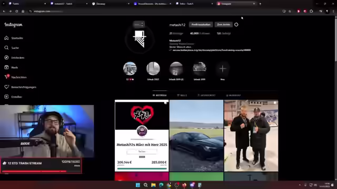The image size is (337, 189).
Task: Switch to the Gespeichert tab
Action: (206, 95)
